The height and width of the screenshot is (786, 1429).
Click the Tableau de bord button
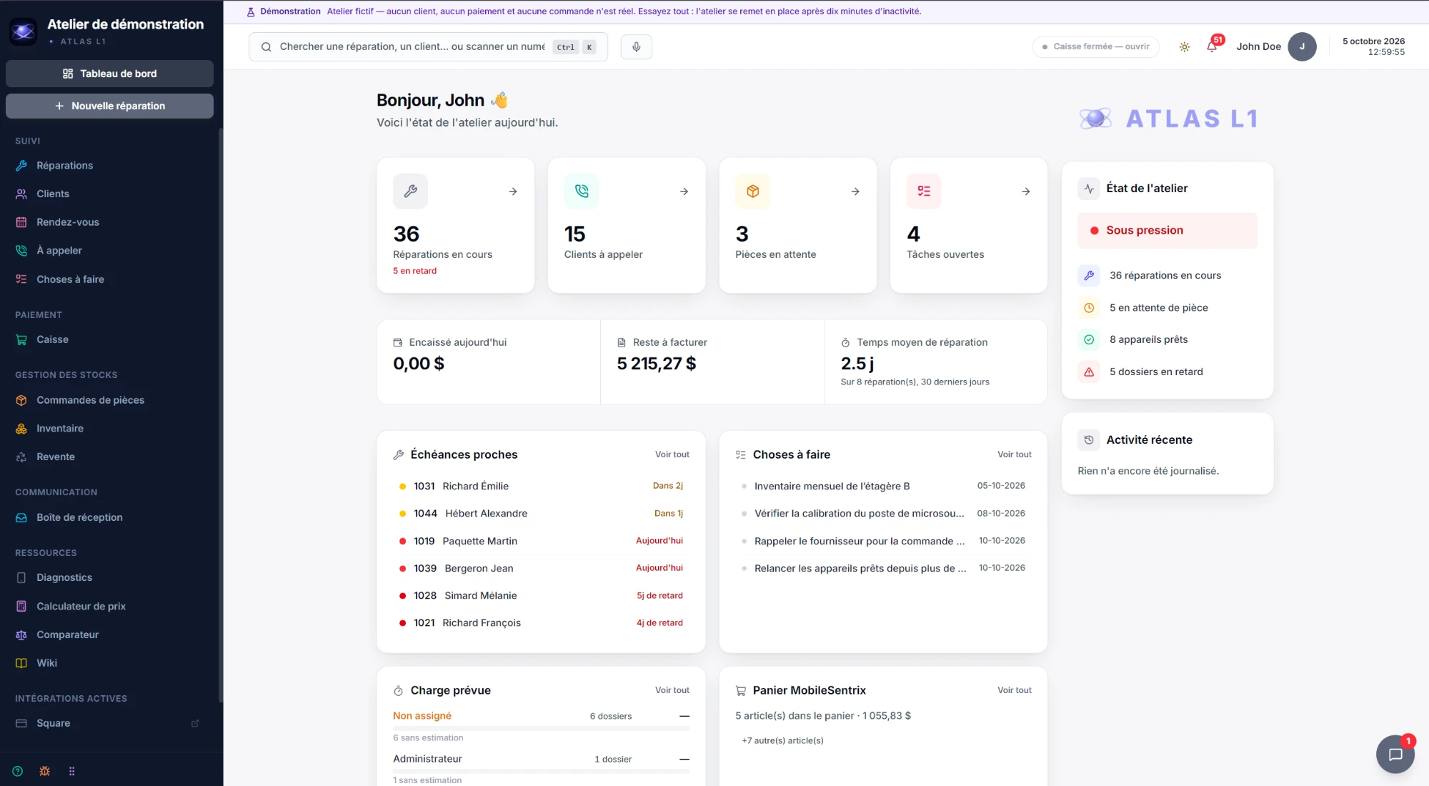pos(109,74)
